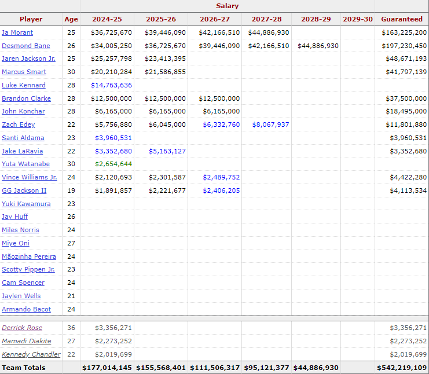
Task: Open Yuki Kawamura's player link
Action: tap(26, 204)
